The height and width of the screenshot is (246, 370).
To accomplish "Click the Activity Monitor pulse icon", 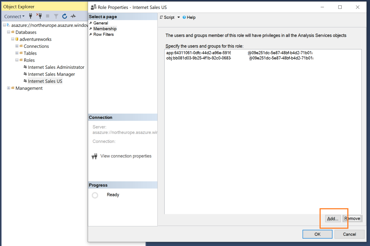I will coord(73,16).
